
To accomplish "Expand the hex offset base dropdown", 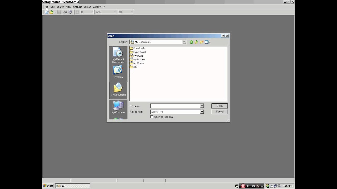I will (132, 12).
